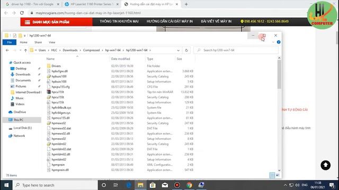Open the File menu in Explorer
This screenshot has height=190, width=339.
[10, 42]
